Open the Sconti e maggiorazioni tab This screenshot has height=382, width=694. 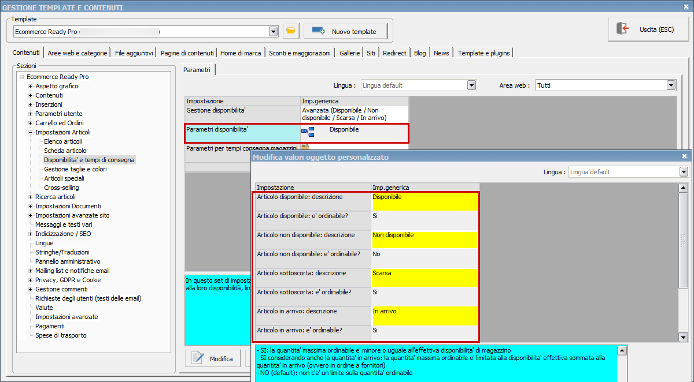click(x=300, y=53)
